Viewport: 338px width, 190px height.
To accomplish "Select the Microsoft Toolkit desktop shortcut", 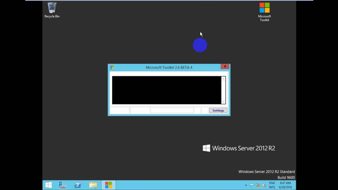I will (x=264, y=12).
